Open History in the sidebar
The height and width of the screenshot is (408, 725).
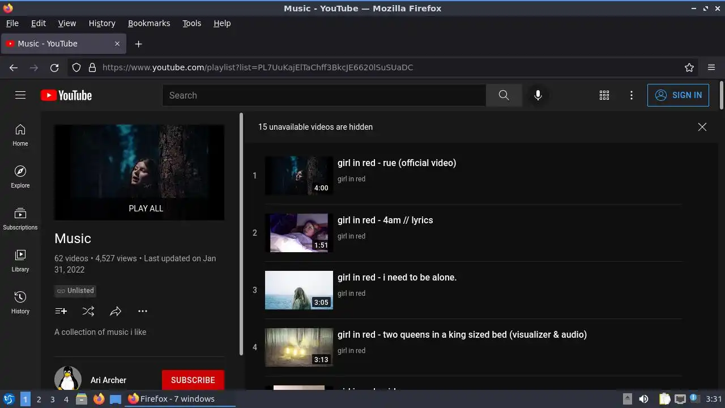click(x=20, y=303)
